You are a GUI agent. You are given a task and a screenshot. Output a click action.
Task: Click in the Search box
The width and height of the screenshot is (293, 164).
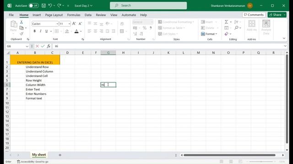click(x=148, y=5)
